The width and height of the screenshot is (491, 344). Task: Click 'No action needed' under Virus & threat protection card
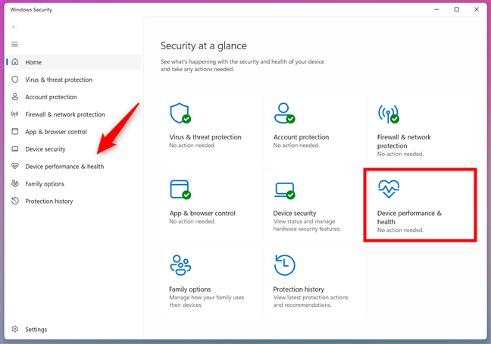[192, 145]
